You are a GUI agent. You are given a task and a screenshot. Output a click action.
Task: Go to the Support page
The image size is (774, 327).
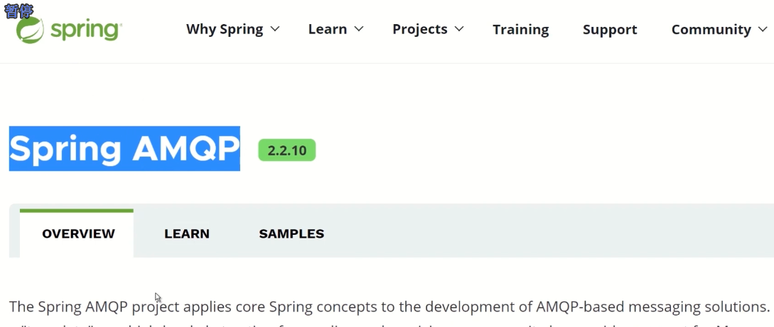coord(610,30)
